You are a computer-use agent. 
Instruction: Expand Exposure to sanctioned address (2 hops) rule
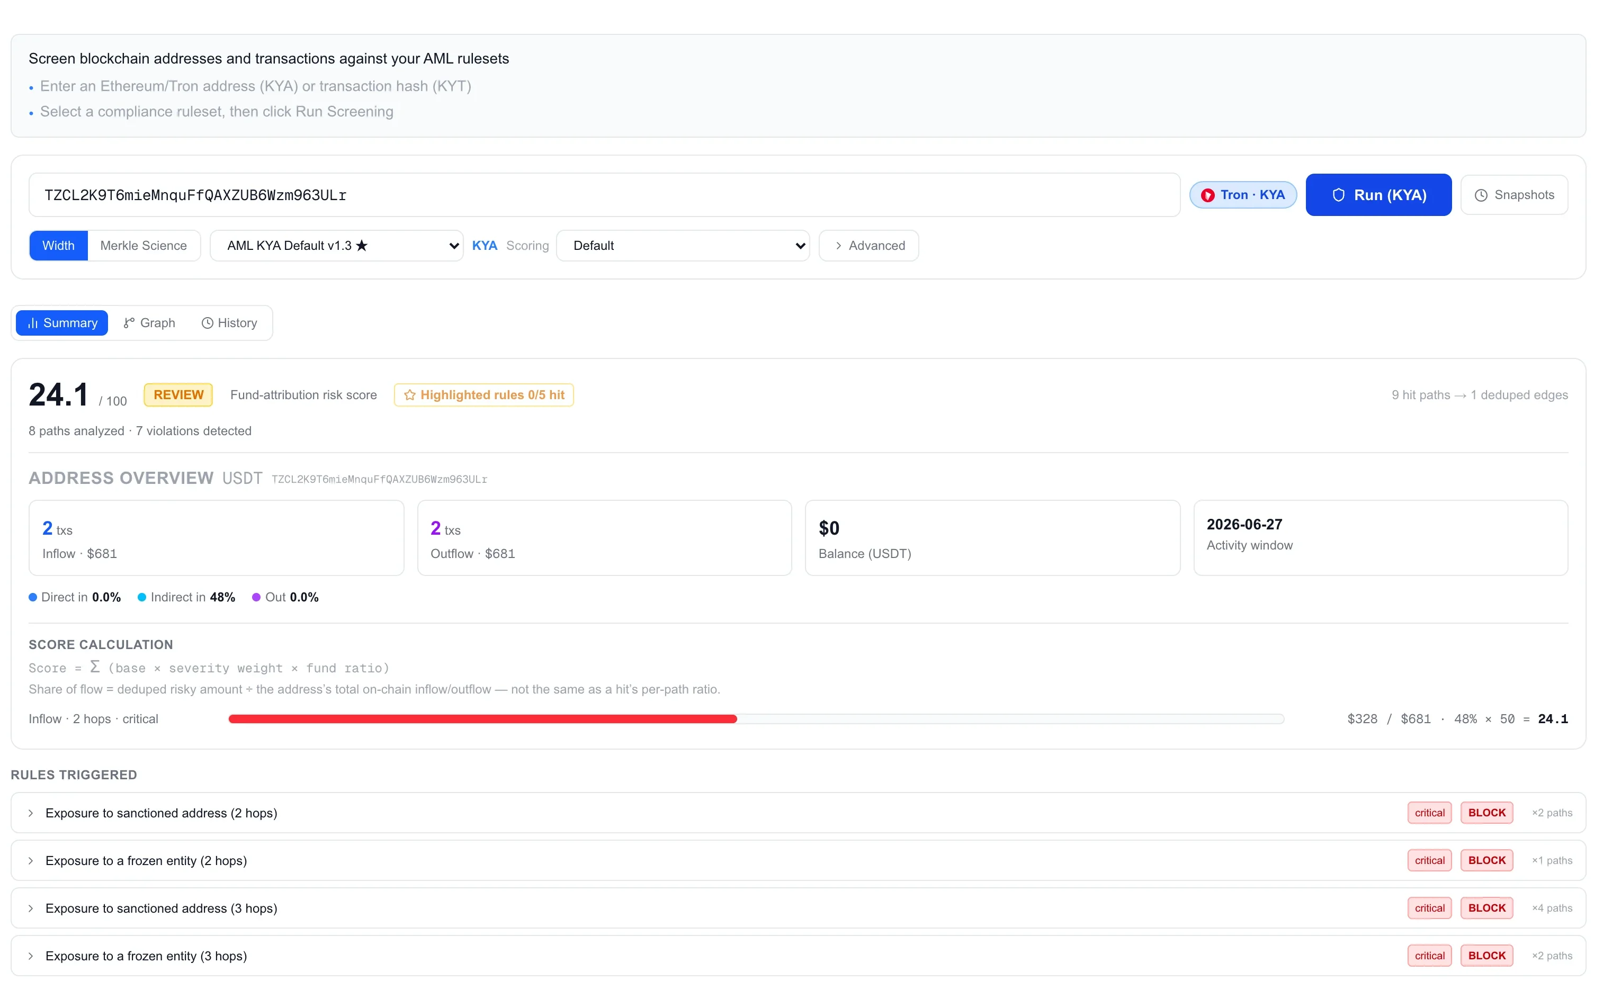(798, 813)
